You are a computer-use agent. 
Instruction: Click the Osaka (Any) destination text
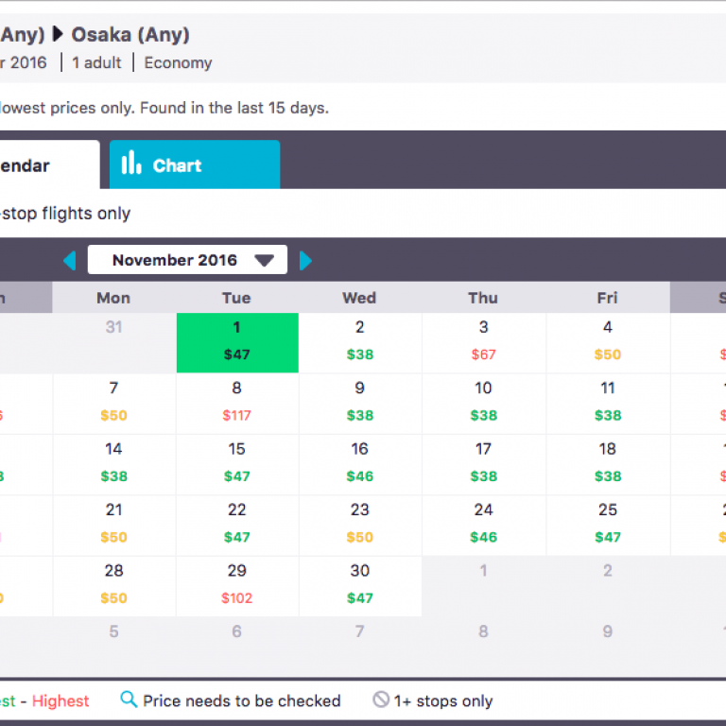click(130, 35)
